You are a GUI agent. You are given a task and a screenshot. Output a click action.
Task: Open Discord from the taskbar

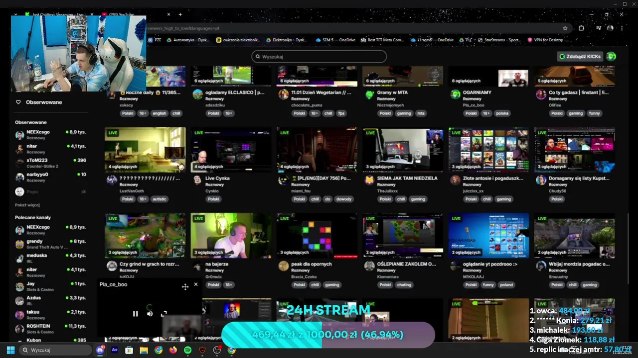(100, 350)
